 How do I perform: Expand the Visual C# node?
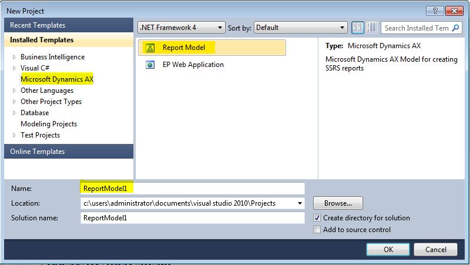coord(14,68)
